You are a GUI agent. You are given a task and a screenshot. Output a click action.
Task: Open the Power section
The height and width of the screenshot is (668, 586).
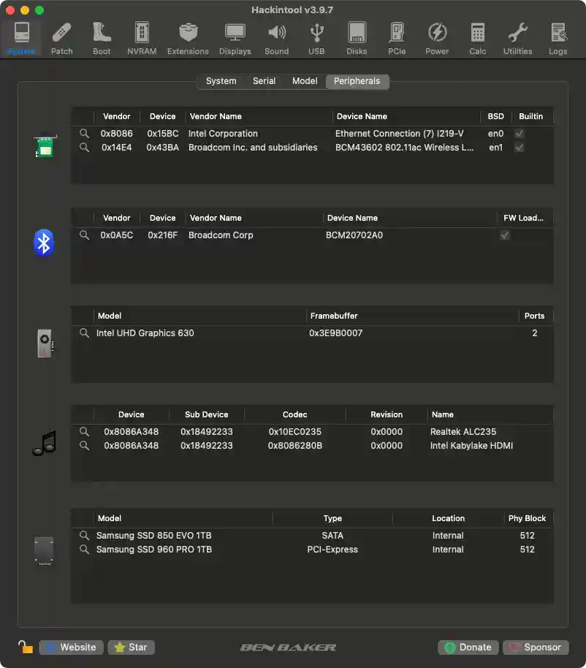coord(437,37)
